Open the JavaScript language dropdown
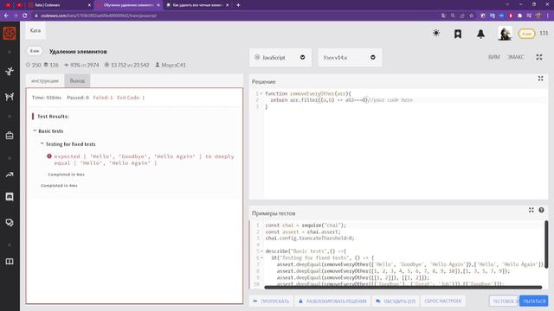The width and height of the screenshot is (554, 311). [x=280, y=58]
